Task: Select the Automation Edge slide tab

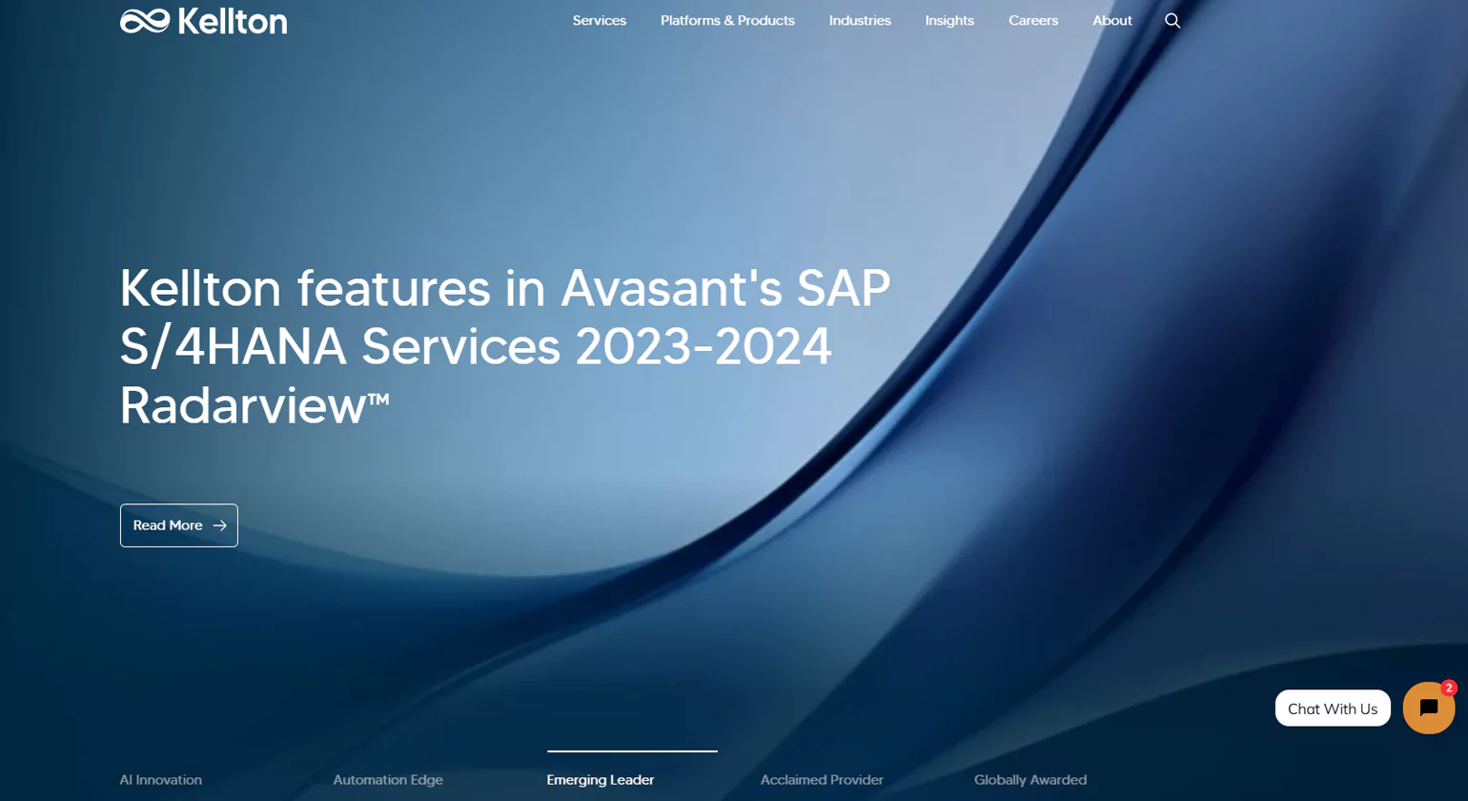Action: (x=388, y=780)
